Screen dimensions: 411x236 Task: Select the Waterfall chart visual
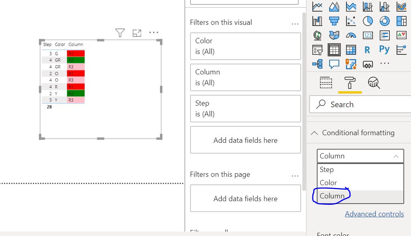[317, 21]
